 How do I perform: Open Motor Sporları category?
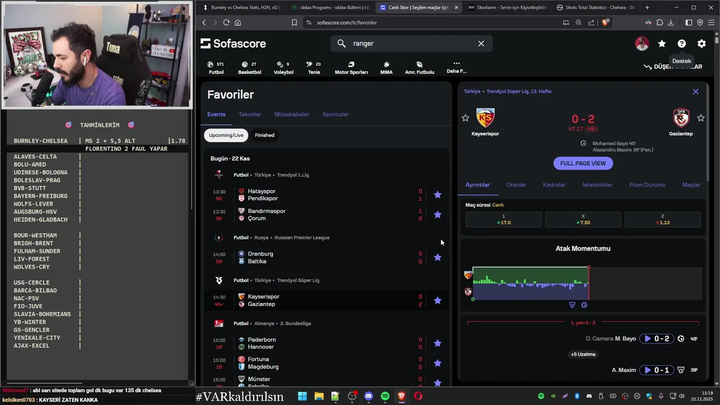351,68
